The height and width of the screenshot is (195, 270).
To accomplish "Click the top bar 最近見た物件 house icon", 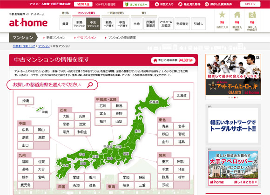I will [x=180, y=4].
